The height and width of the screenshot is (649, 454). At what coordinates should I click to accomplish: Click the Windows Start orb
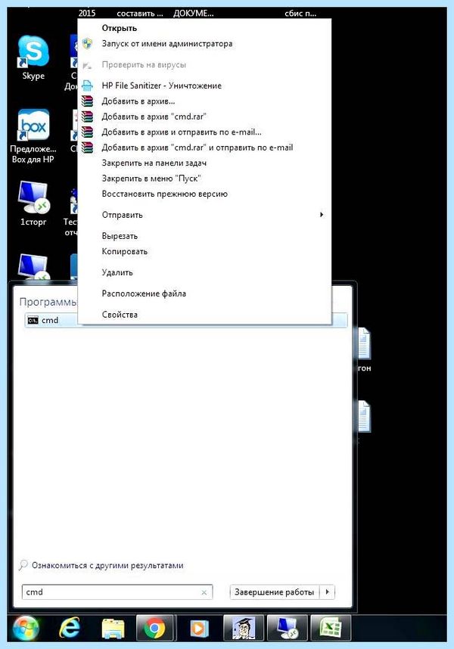click(x=26, y=628)
